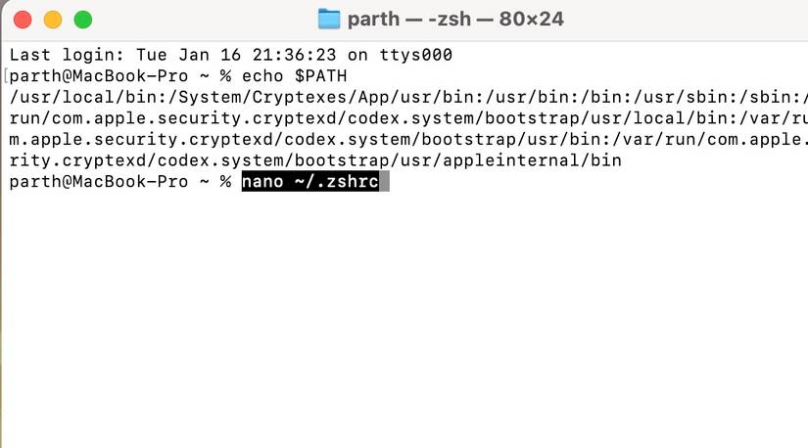
Task: Close the Terminal window with red button
Action: tap(23, 20)
